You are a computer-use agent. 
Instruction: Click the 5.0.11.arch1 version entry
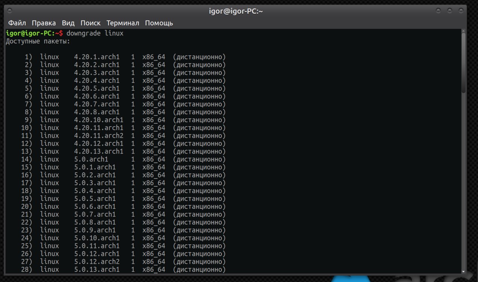[97, 245]
